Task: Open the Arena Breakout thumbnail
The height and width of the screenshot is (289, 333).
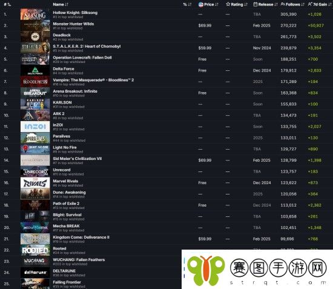Action: tap(35, 93)
